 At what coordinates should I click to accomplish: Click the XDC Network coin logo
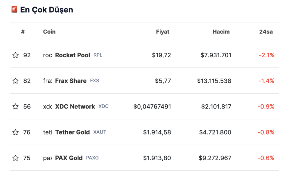coord(47,107)
